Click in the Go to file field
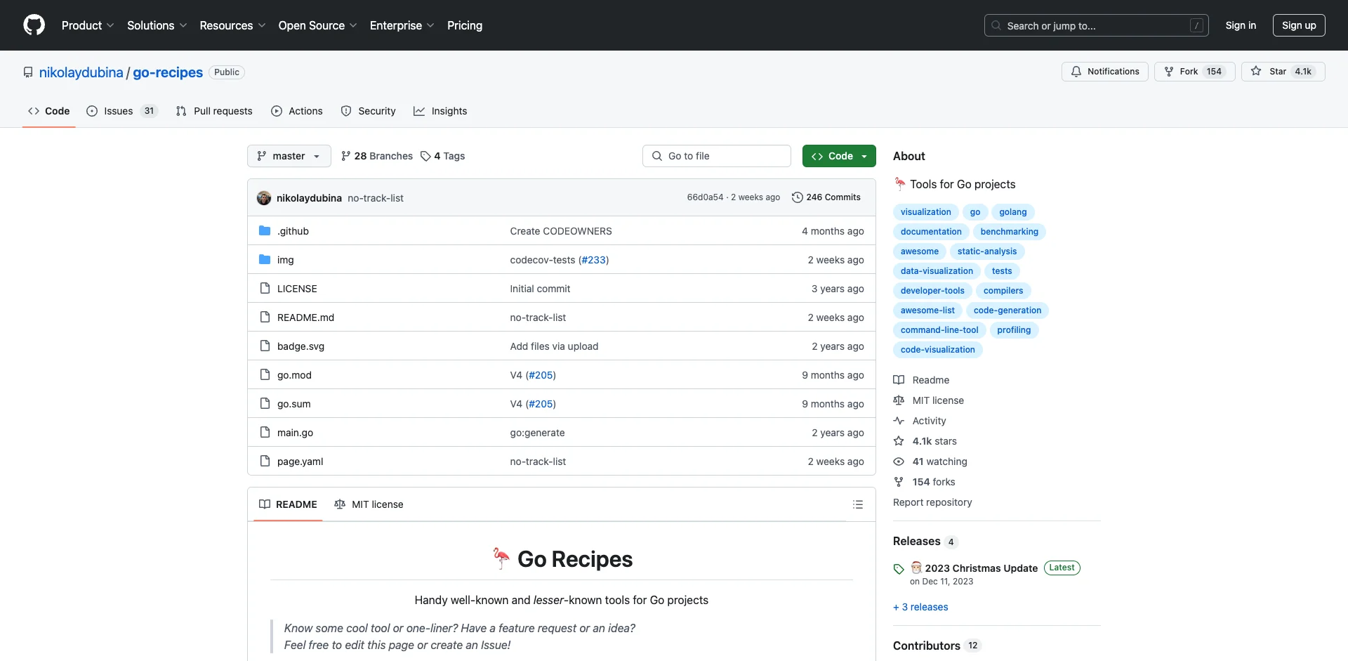The height and width of the screenshot is (661, 1348). coord(717,156)
